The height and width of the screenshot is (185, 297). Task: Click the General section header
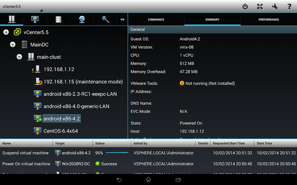[212, 30]
